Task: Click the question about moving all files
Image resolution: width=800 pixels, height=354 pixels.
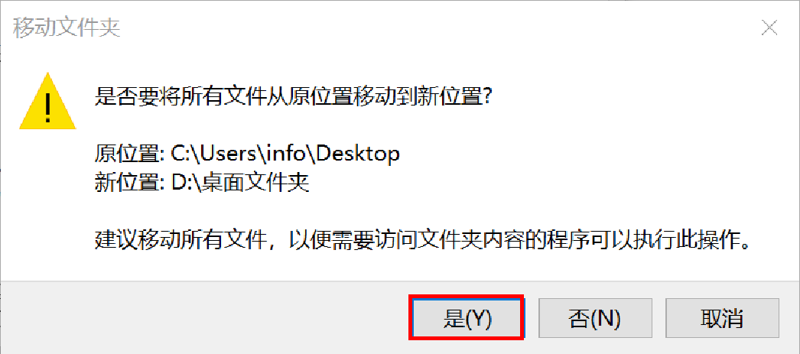Action: [294, 96]
